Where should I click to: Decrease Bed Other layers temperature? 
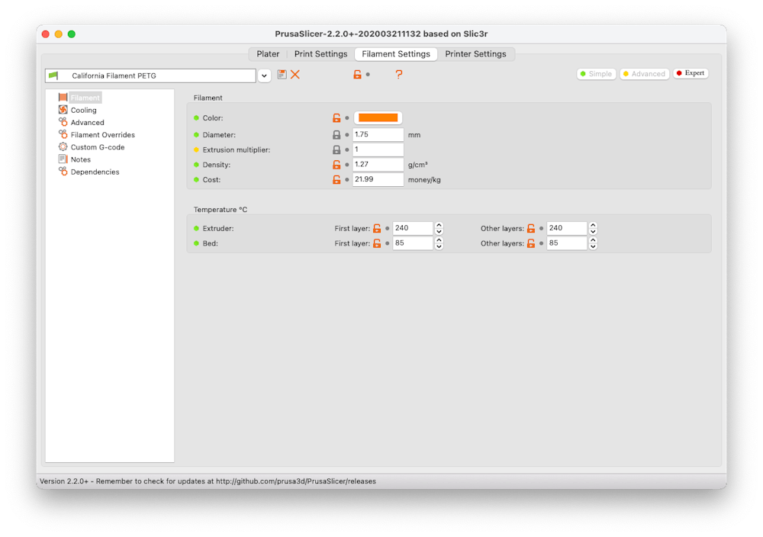pos(593,246)
